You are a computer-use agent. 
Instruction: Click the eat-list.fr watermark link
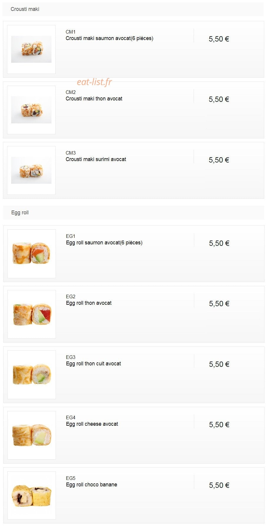(x=94, y=82)
